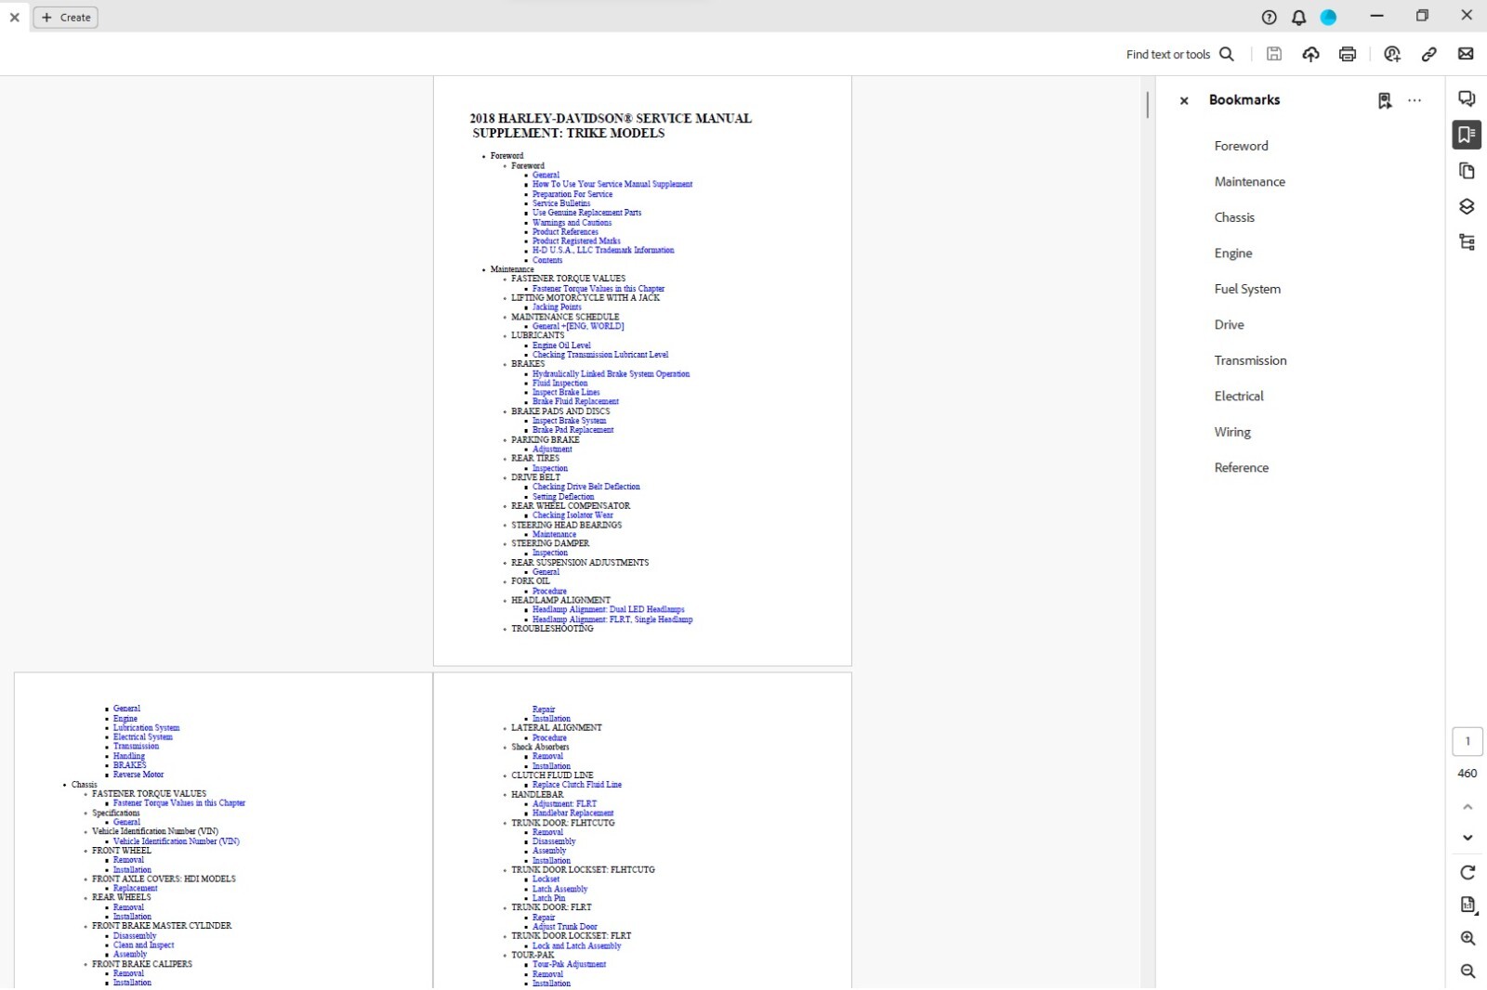The image size is (1487, 990).
Task: Open the content structure tree icon
Action: [1467, 242]
